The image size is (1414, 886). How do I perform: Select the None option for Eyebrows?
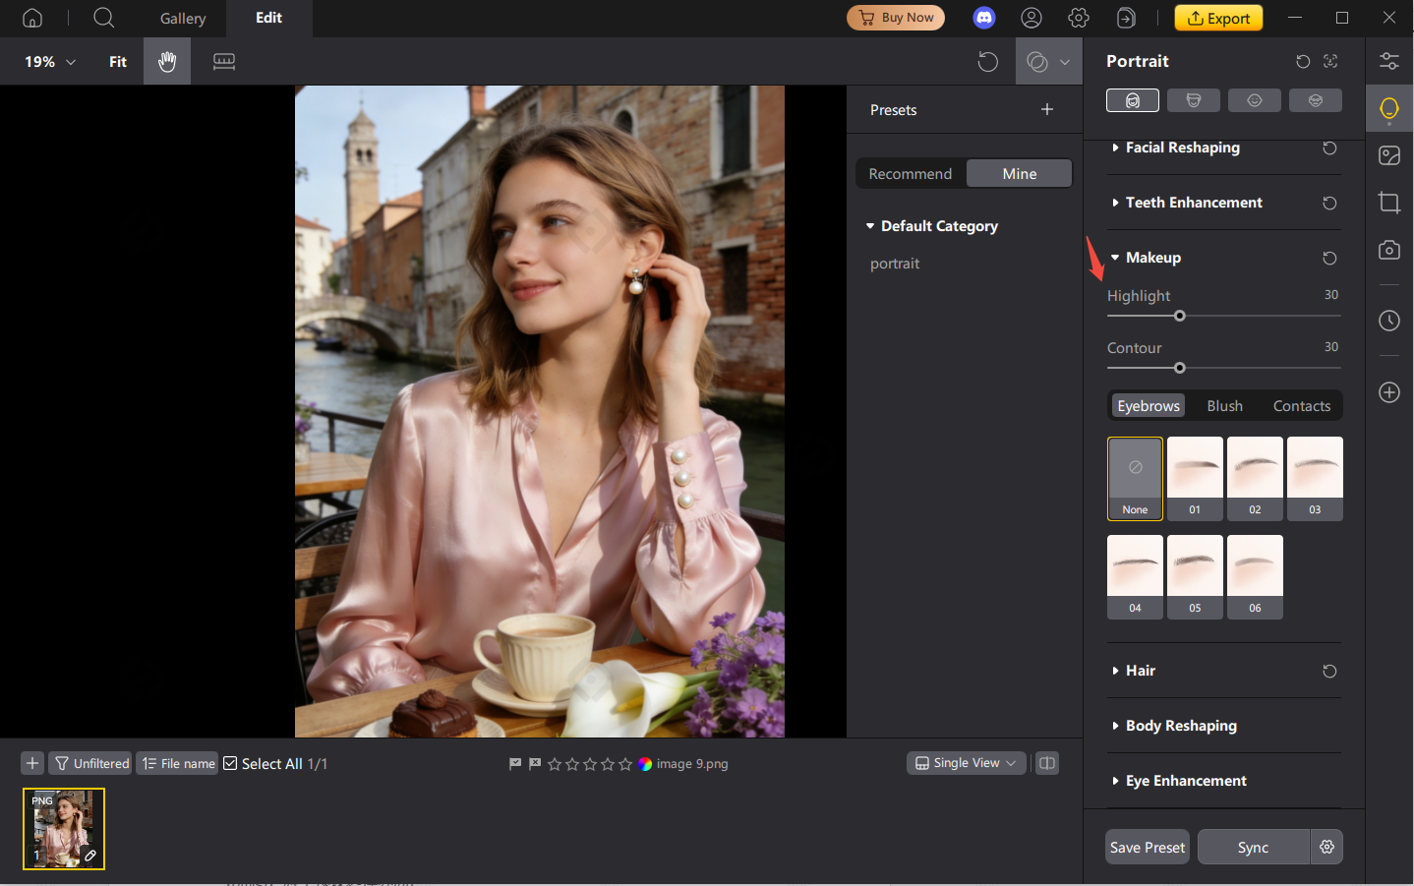coord(1135,479)
